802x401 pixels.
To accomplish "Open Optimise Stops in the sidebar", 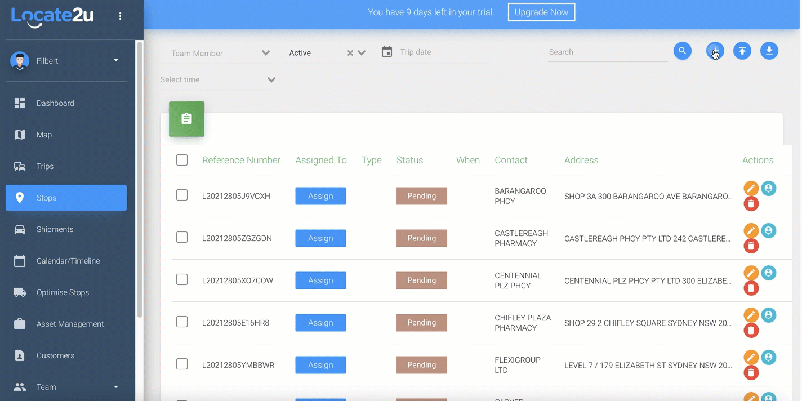I will pyautogui.click(x=66, y=292).
